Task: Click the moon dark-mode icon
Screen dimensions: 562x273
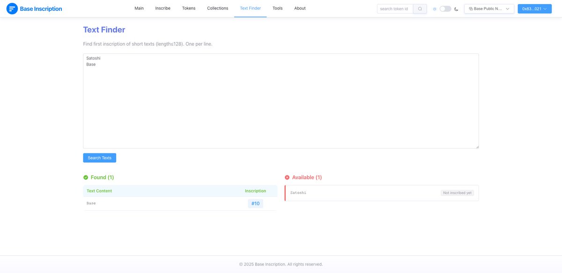Action: (x=456, y=9)
